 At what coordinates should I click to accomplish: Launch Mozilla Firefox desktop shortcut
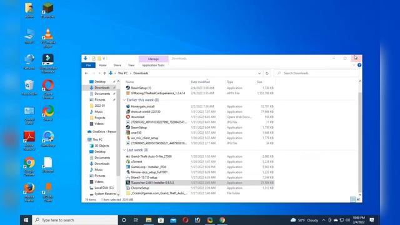click(29, 192)
